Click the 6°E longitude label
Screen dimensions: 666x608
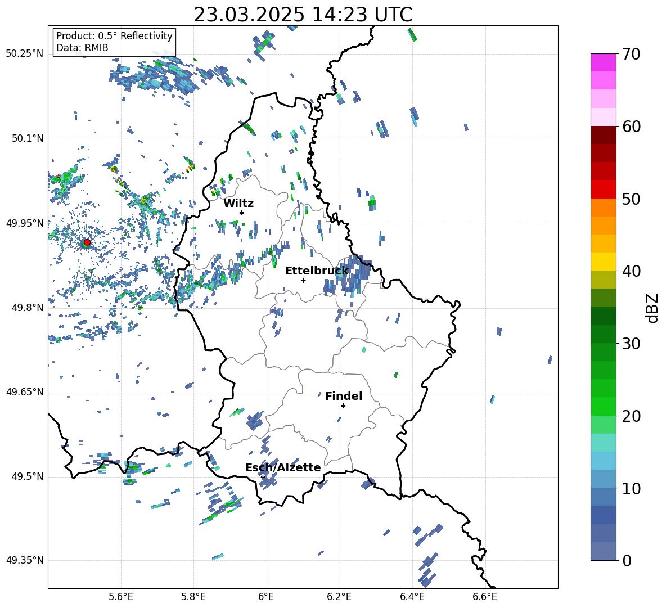point(266,597)
